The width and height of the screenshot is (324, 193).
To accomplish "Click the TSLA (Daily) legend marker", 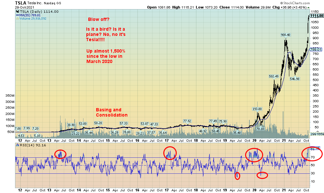I will 16,11.
